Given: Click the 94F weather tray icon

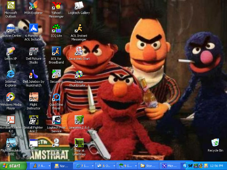Looking at the screenshot, I should (190, 166).
